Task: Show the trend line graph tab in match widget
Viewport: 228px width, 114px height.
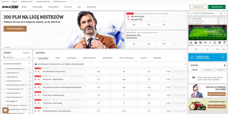Action: coord(210,42)
